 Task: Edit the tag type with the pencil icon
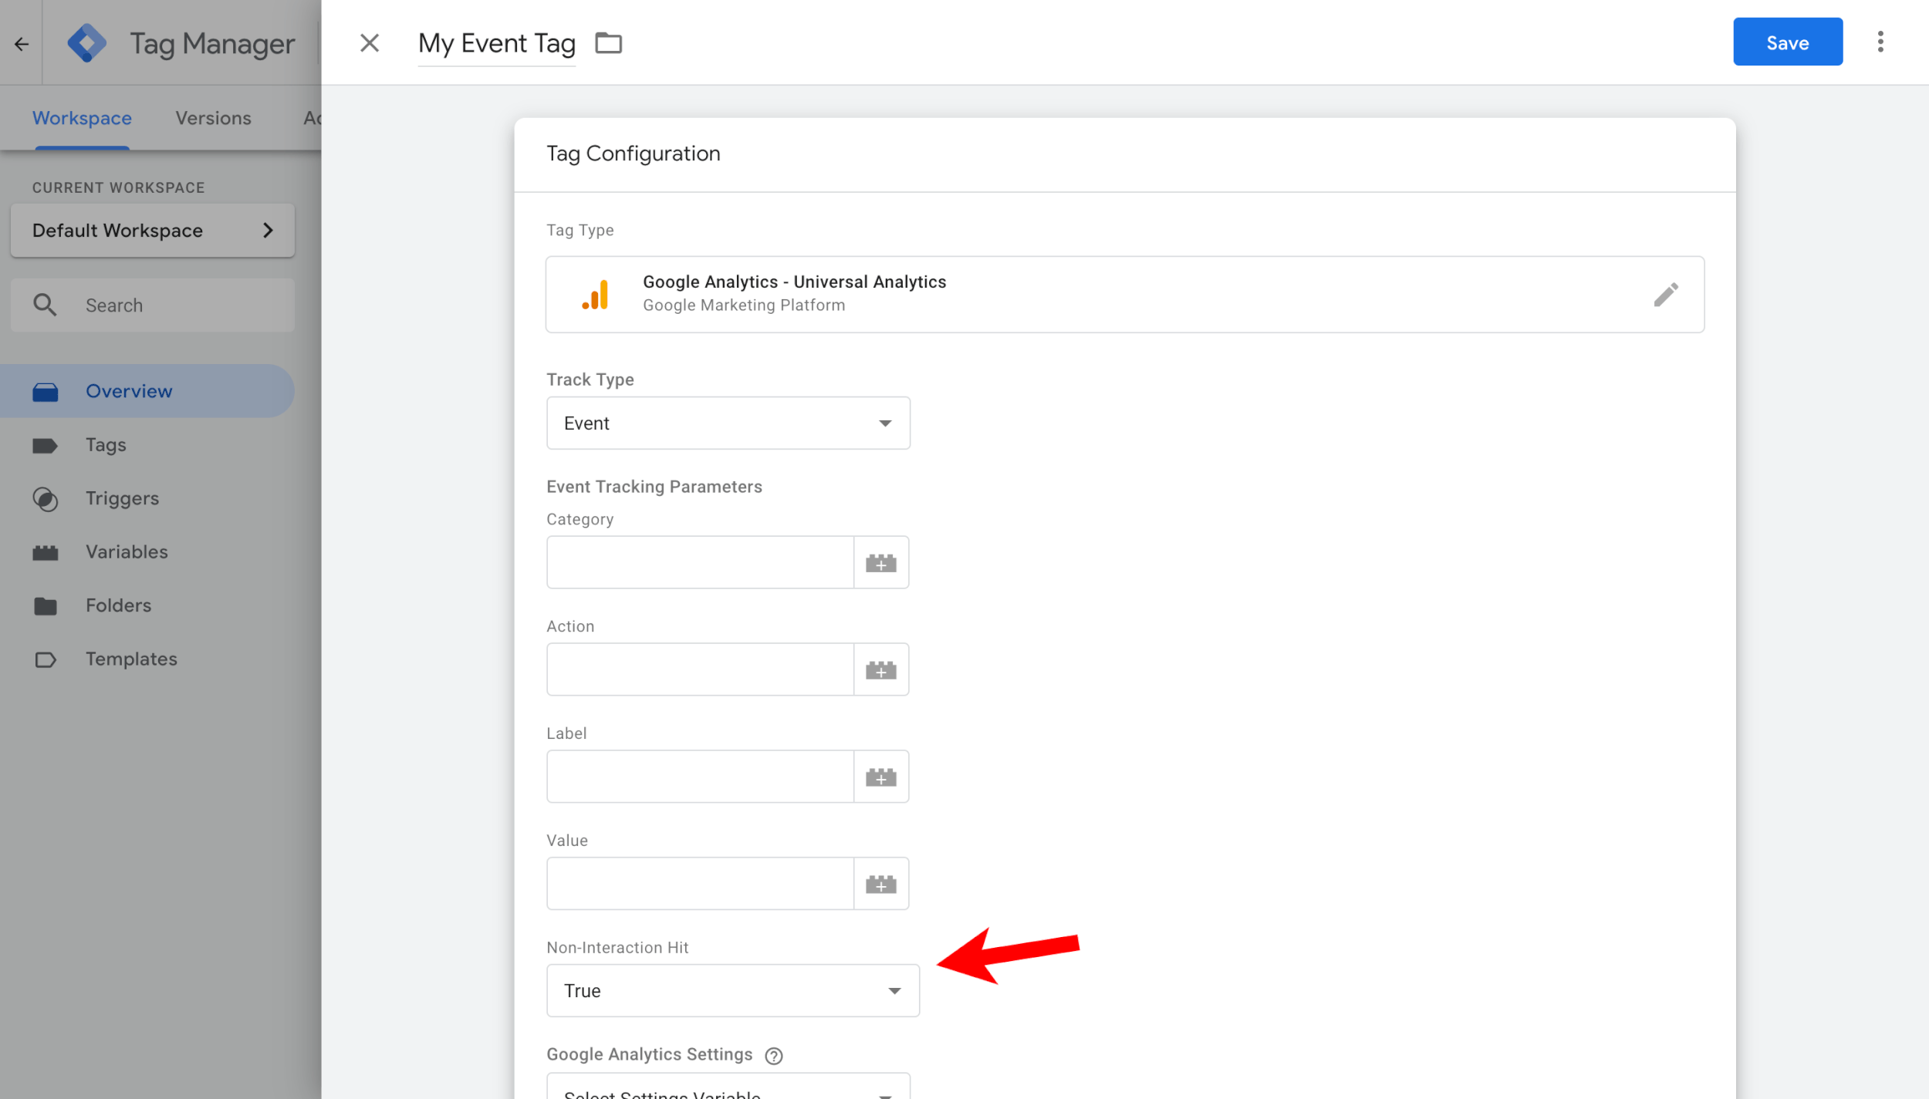click(x=1667, y=294)
